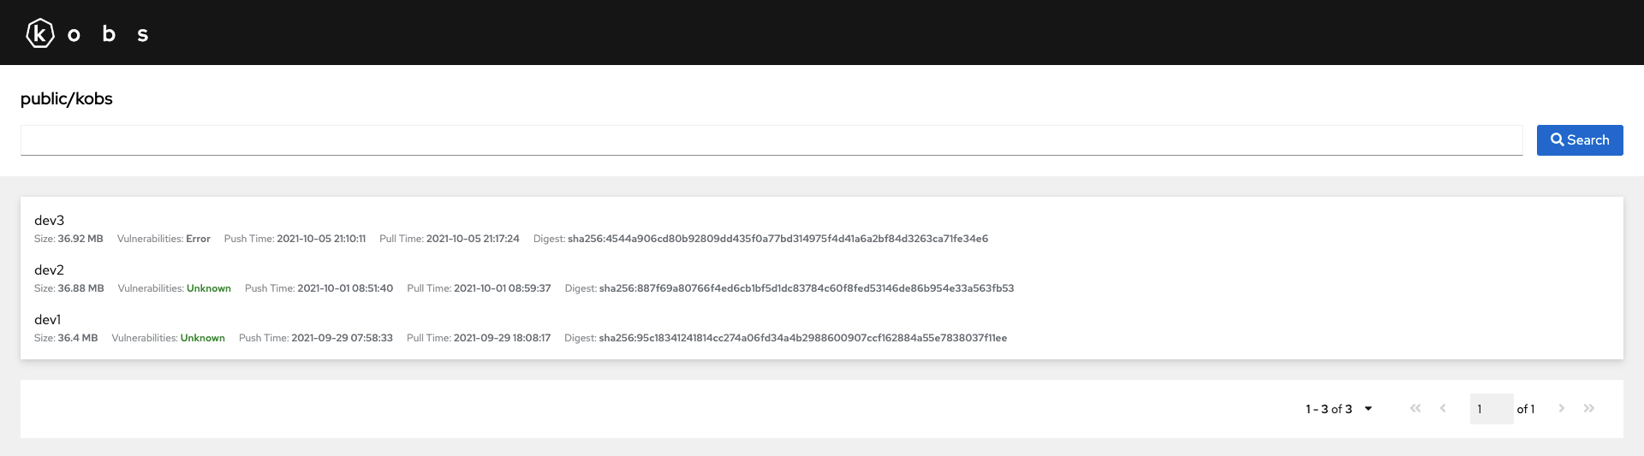Go to first page double-chevron icon
Screen dimensions: 1644x456
[x=1415, y=408]
